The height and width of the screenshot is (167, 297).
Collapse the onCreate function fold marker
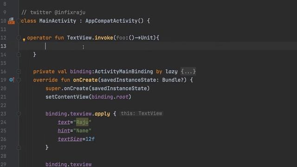pyautogui.click(x=19, y=80)
